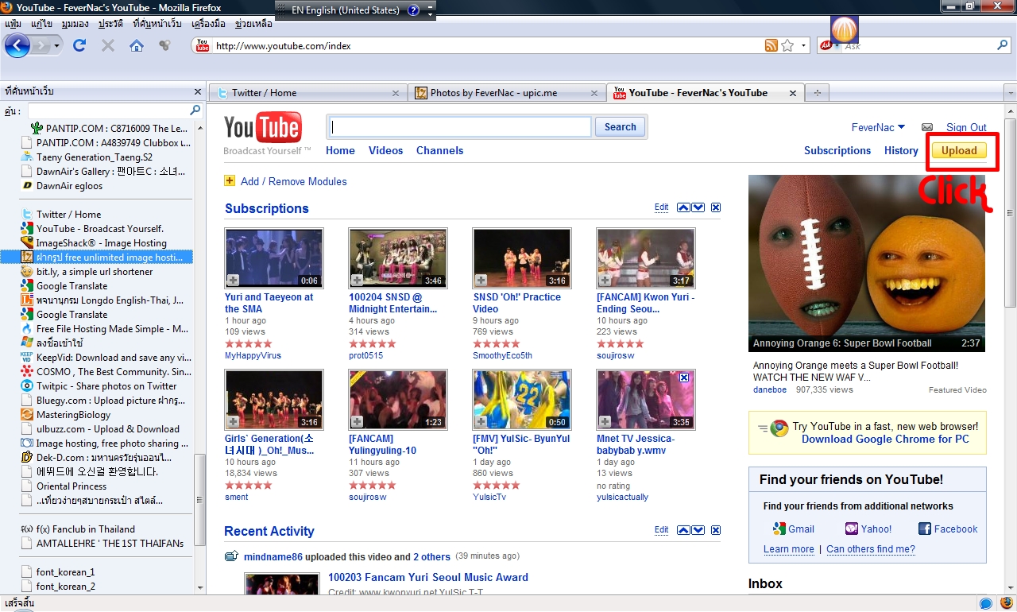The width and height of the screenshot is (1017, 612).
Task: Open the Ask search engine dropdown
Action: [837, 46]
